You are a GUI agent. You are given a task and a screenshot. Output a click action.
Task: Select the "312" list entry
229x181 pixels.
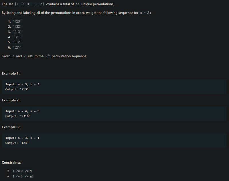[x=17, y=42]
